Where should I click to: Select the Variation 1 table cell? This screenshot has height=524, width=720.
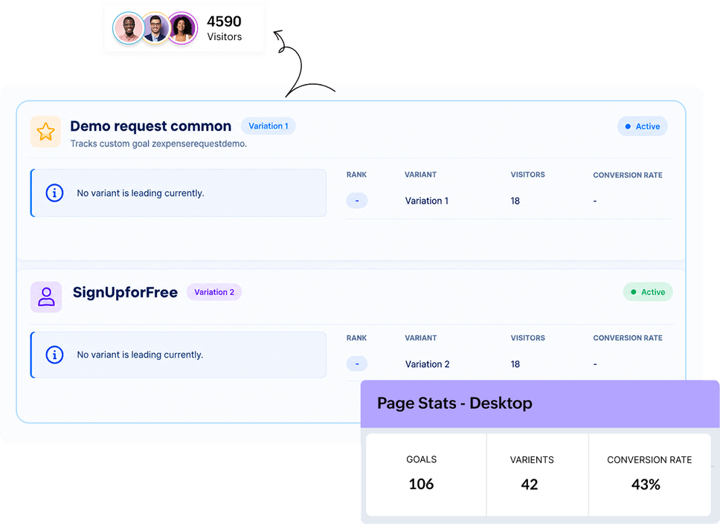[427, 201]
